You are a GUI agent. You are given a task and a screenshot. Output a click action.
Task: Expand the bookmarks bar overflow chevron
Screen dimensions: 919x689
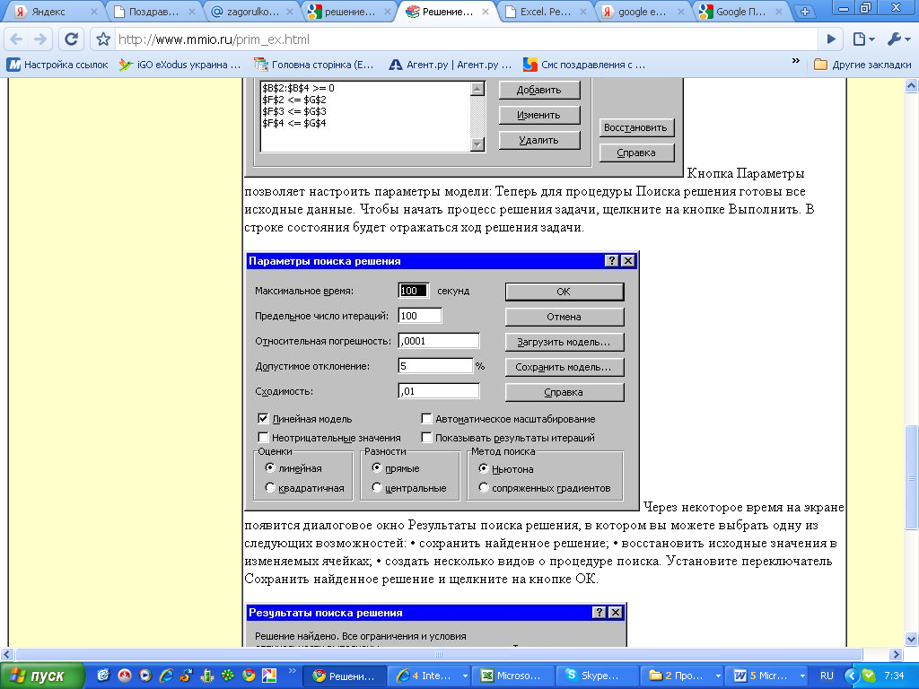tap(795, 61)
